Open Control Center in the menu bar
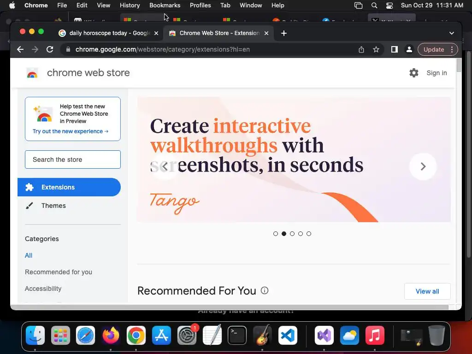 tap(389, 6)
